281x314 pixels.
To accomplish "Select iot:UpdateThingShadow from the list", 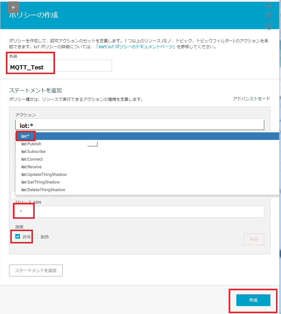I will coord(44,174).
